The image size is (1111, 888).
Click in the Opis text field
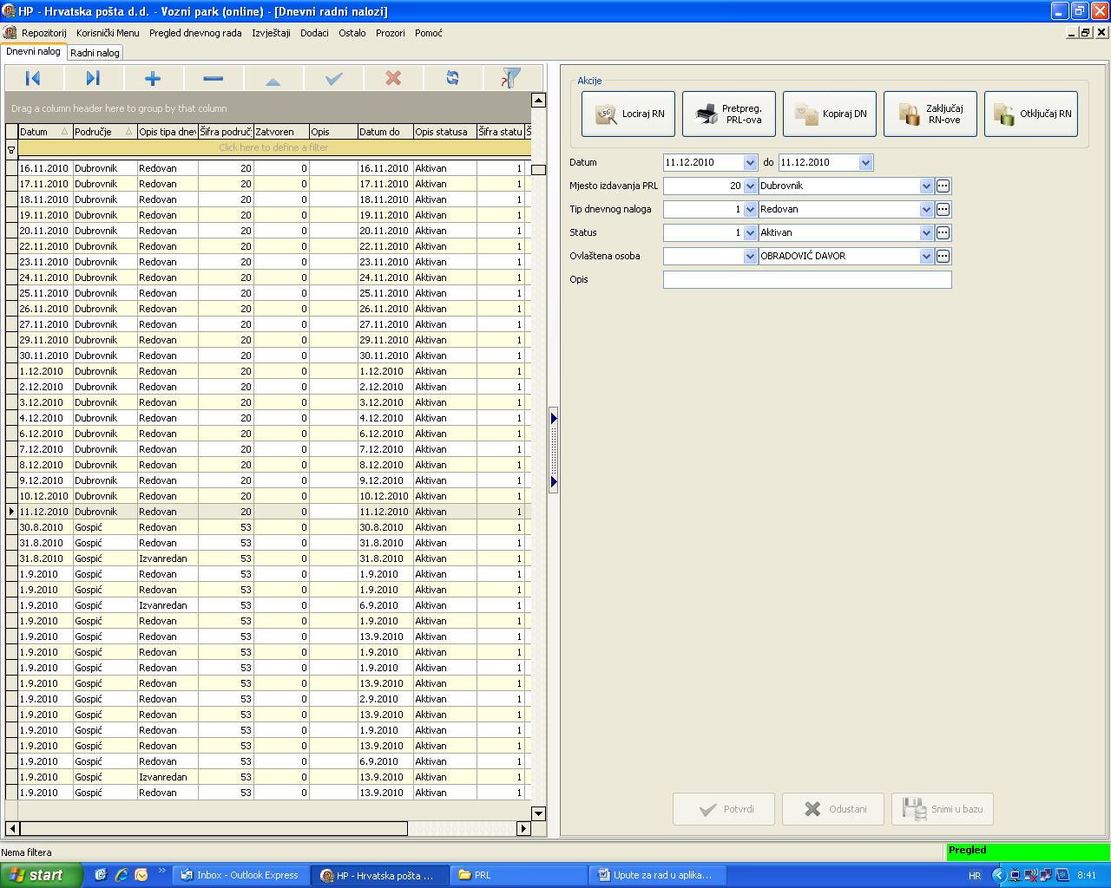coord(807,279)
